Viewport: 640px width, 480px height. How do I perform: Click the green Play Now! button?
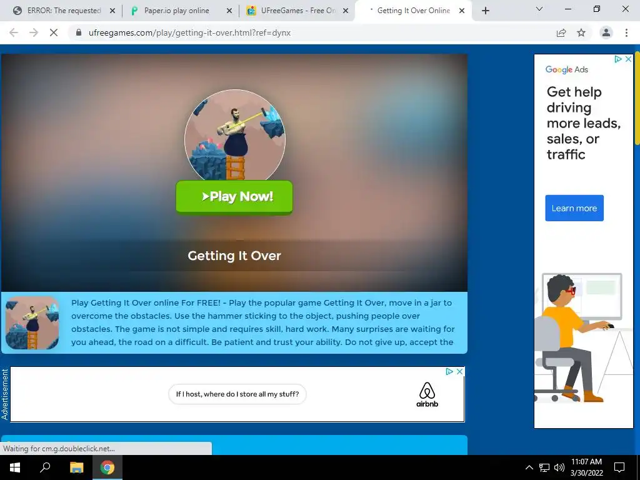[x=234, y=197]
